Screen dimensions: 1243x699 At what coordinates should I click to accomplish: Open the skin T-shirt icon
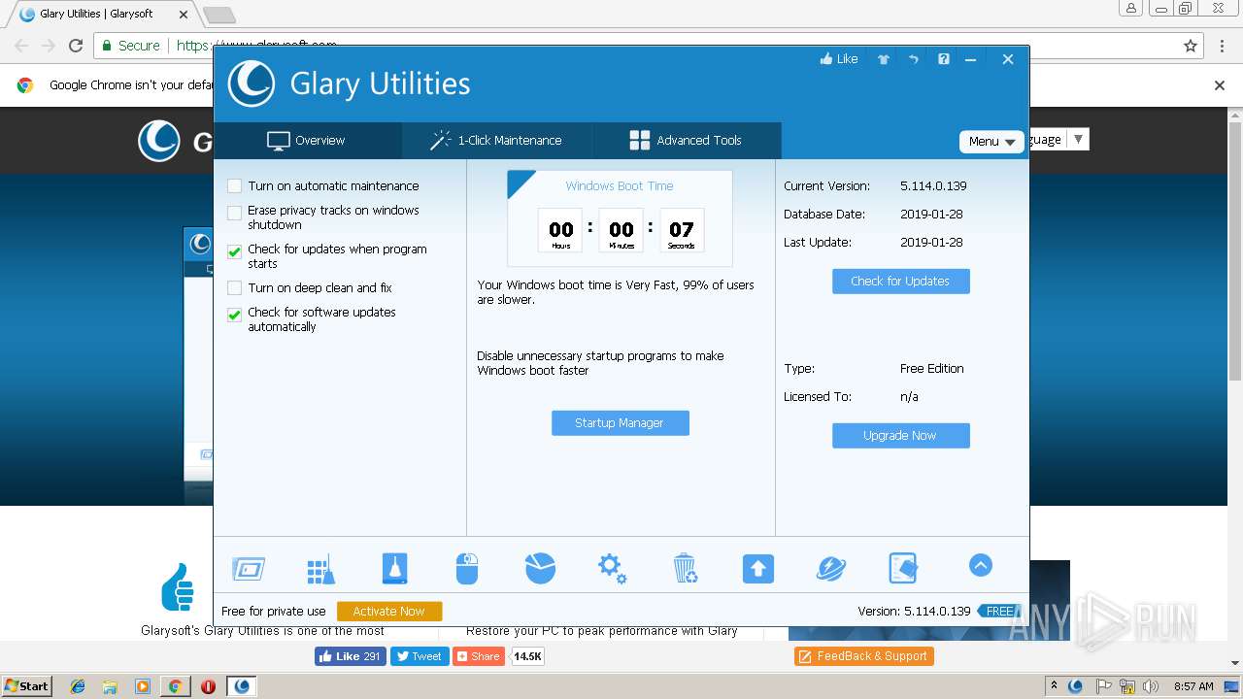pyautogui.click(x=884, y=59)
